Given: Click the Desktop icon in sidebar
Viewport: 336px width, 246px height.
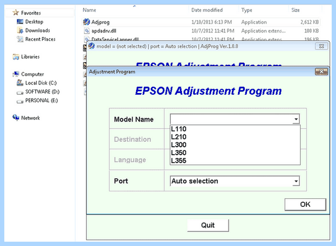Looking at the screenshot, I should pos(20,22).
